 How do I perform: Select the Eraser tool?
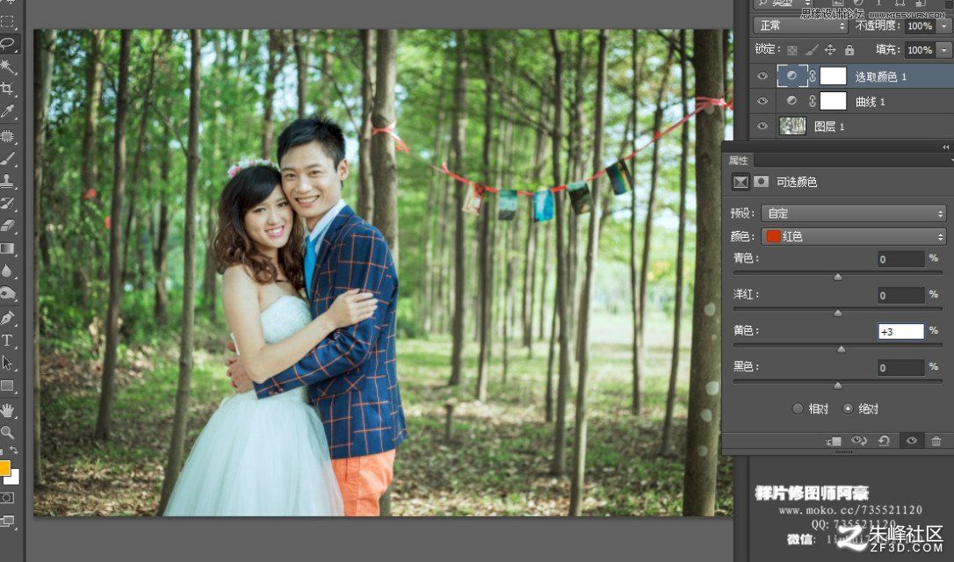[7, 226]
